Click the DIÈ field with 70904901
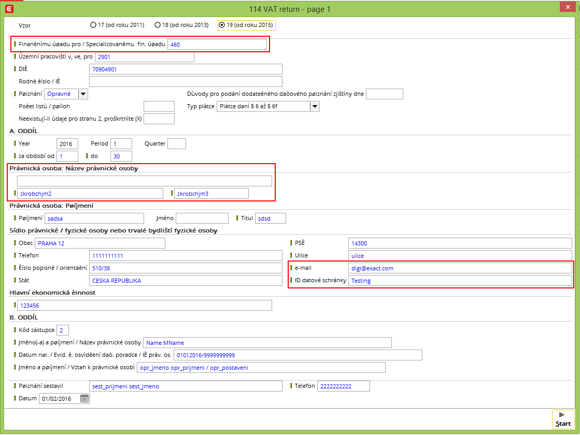580x435 pixels. point(186,69)
